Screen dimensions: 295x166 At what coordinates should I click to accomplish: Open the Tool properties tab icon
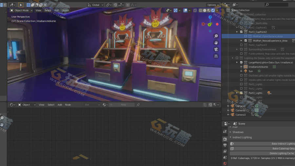point(225,131)
